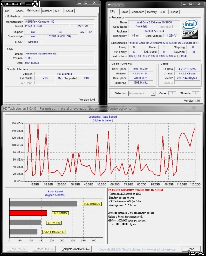Click Intel Core 2 Extreme QX9650 name field
Screen dimensions: 206x256
(x=154, y=22)
